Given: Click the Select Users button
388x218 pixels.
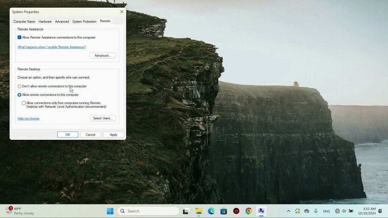Looking at the screenshot, I should pyautogui.click(x=103, y=118).
